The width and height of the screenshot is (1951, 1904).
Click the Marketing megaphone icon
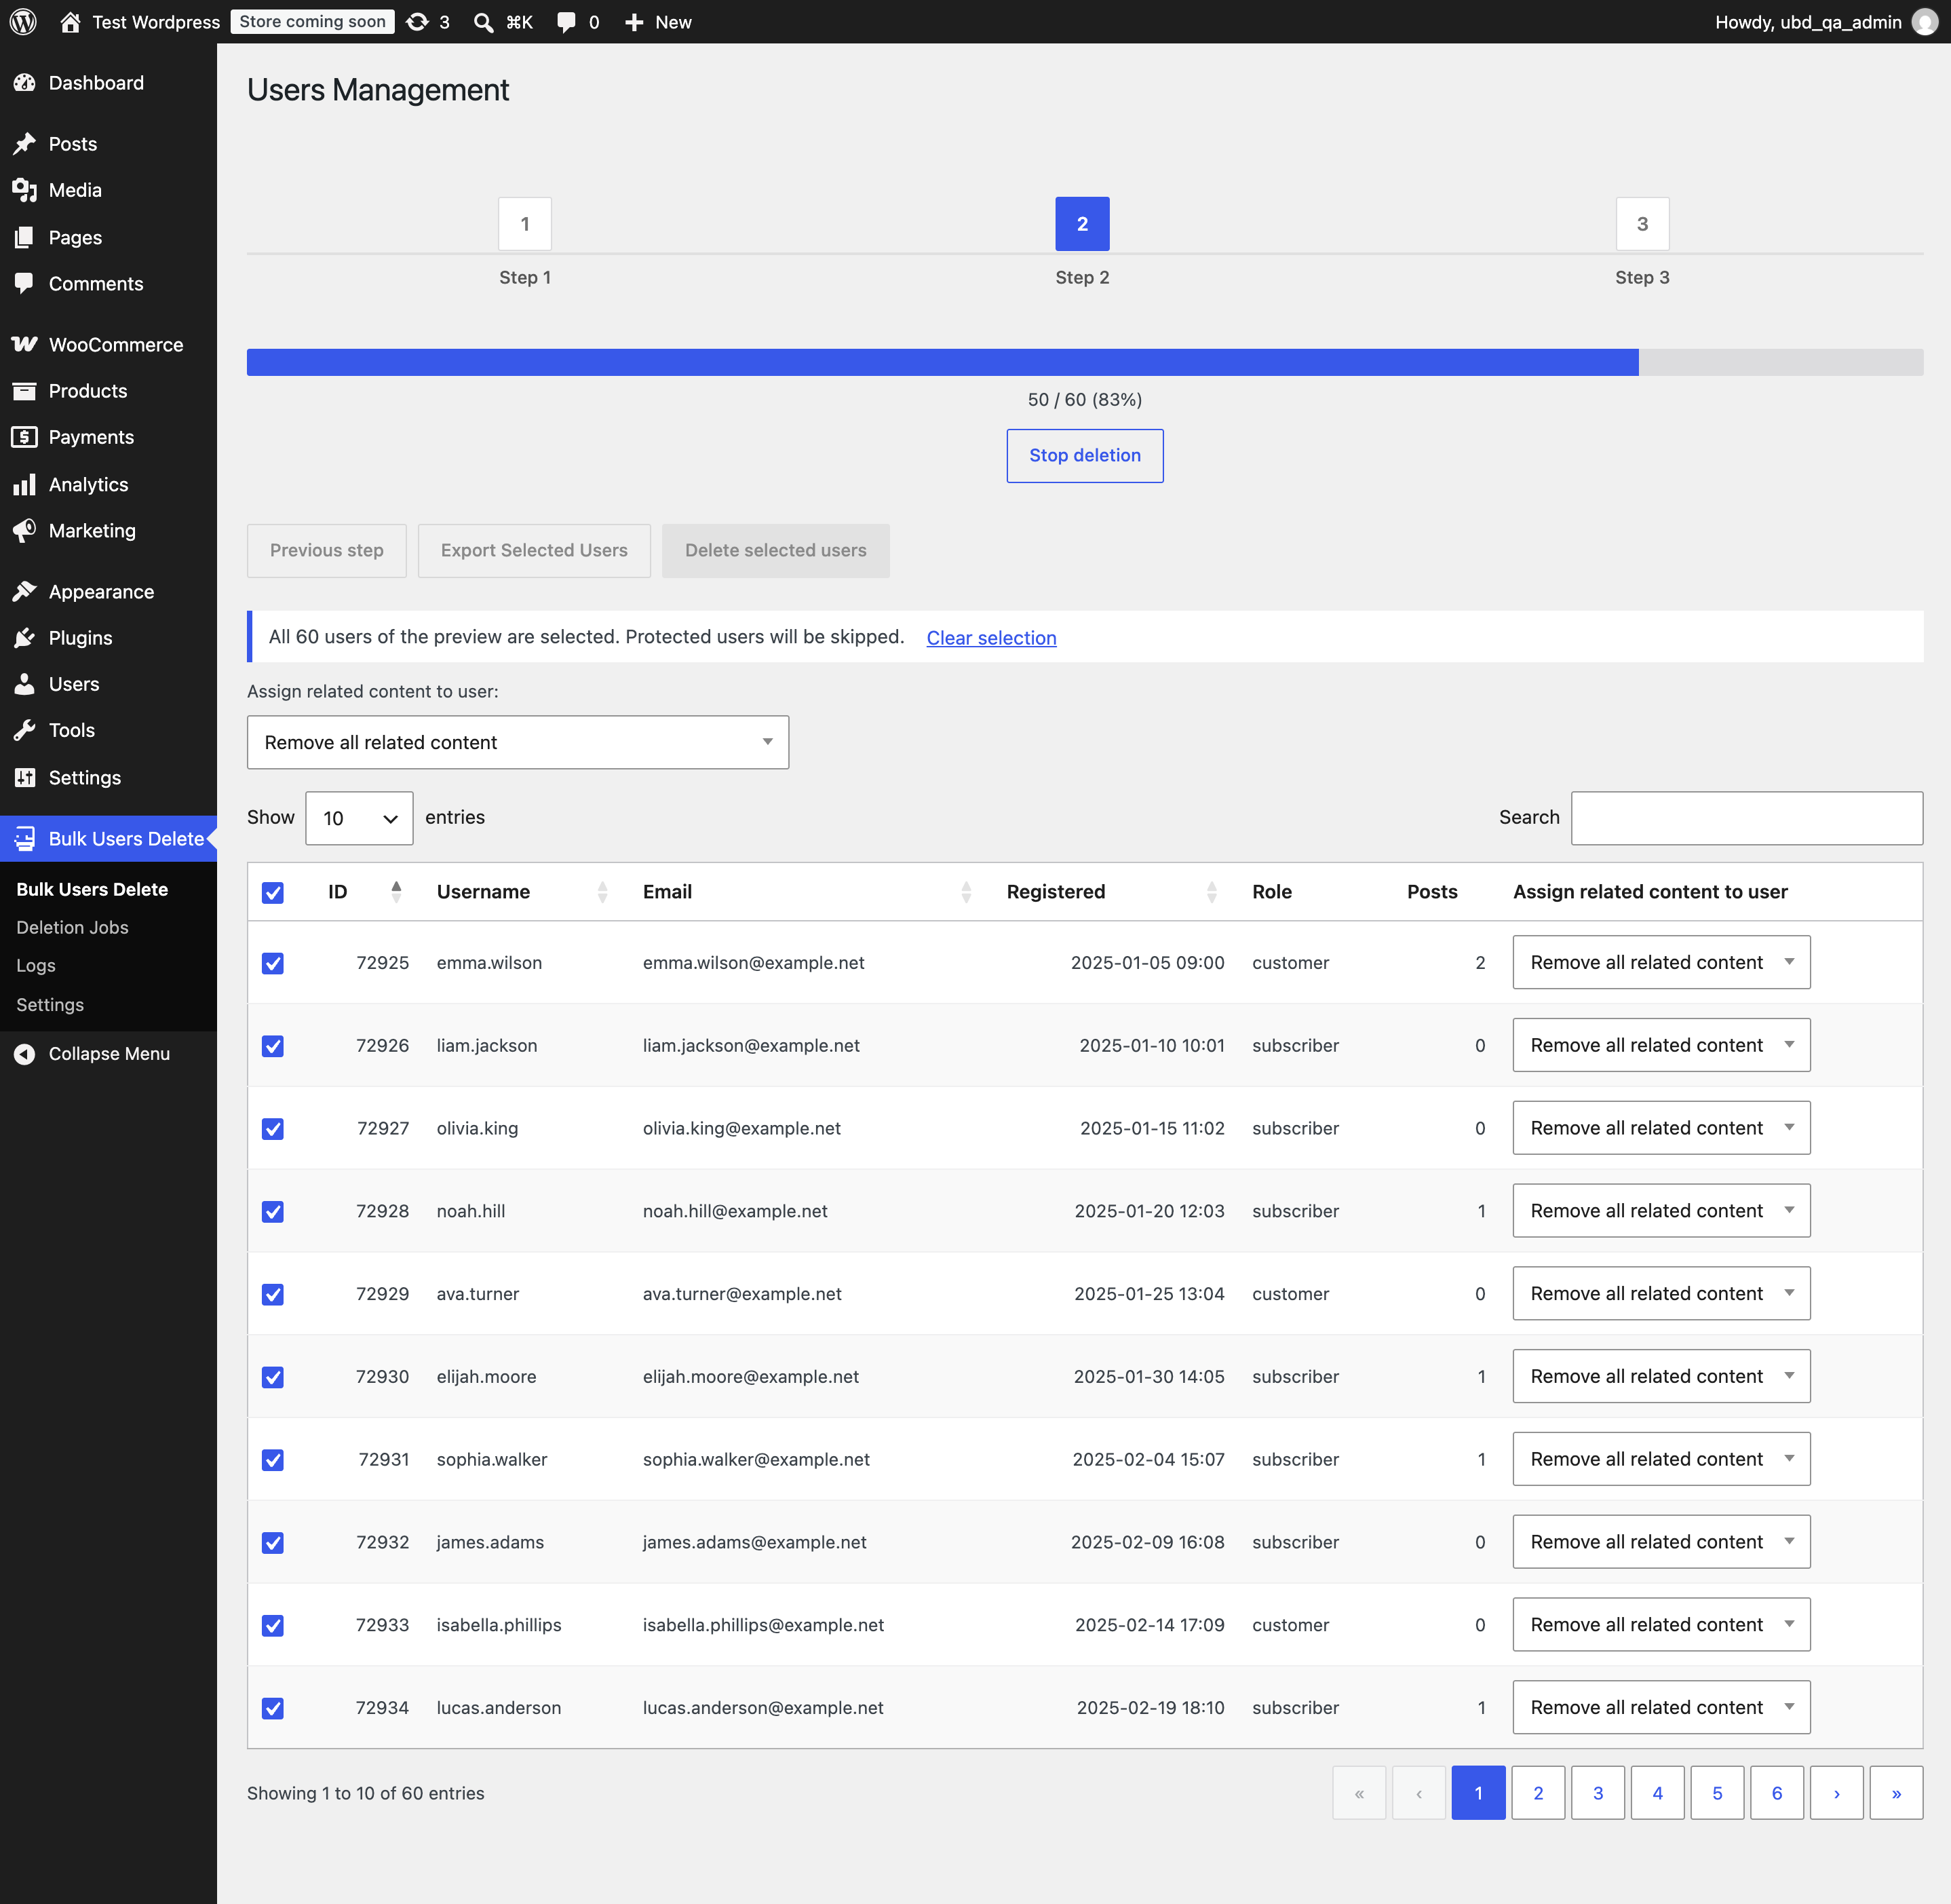coord(25,531)
